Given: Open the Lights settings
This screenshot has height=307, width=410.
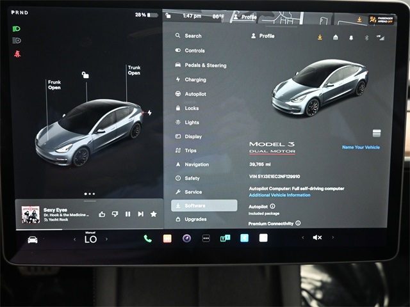Looking at the screenshot, I should [188, 122].
